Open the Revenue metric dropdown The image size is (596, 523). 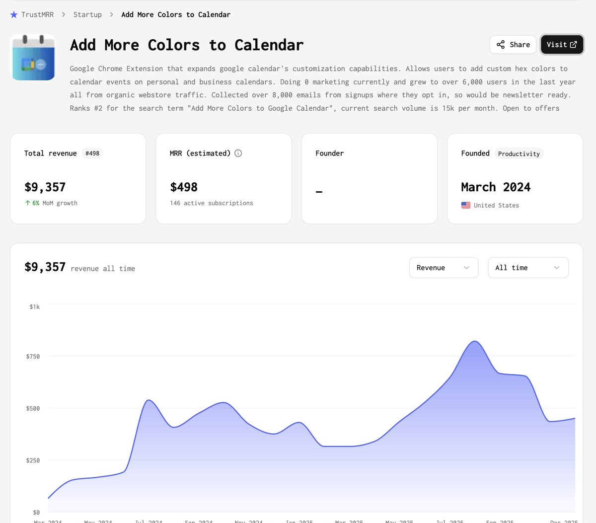[444, 268]
